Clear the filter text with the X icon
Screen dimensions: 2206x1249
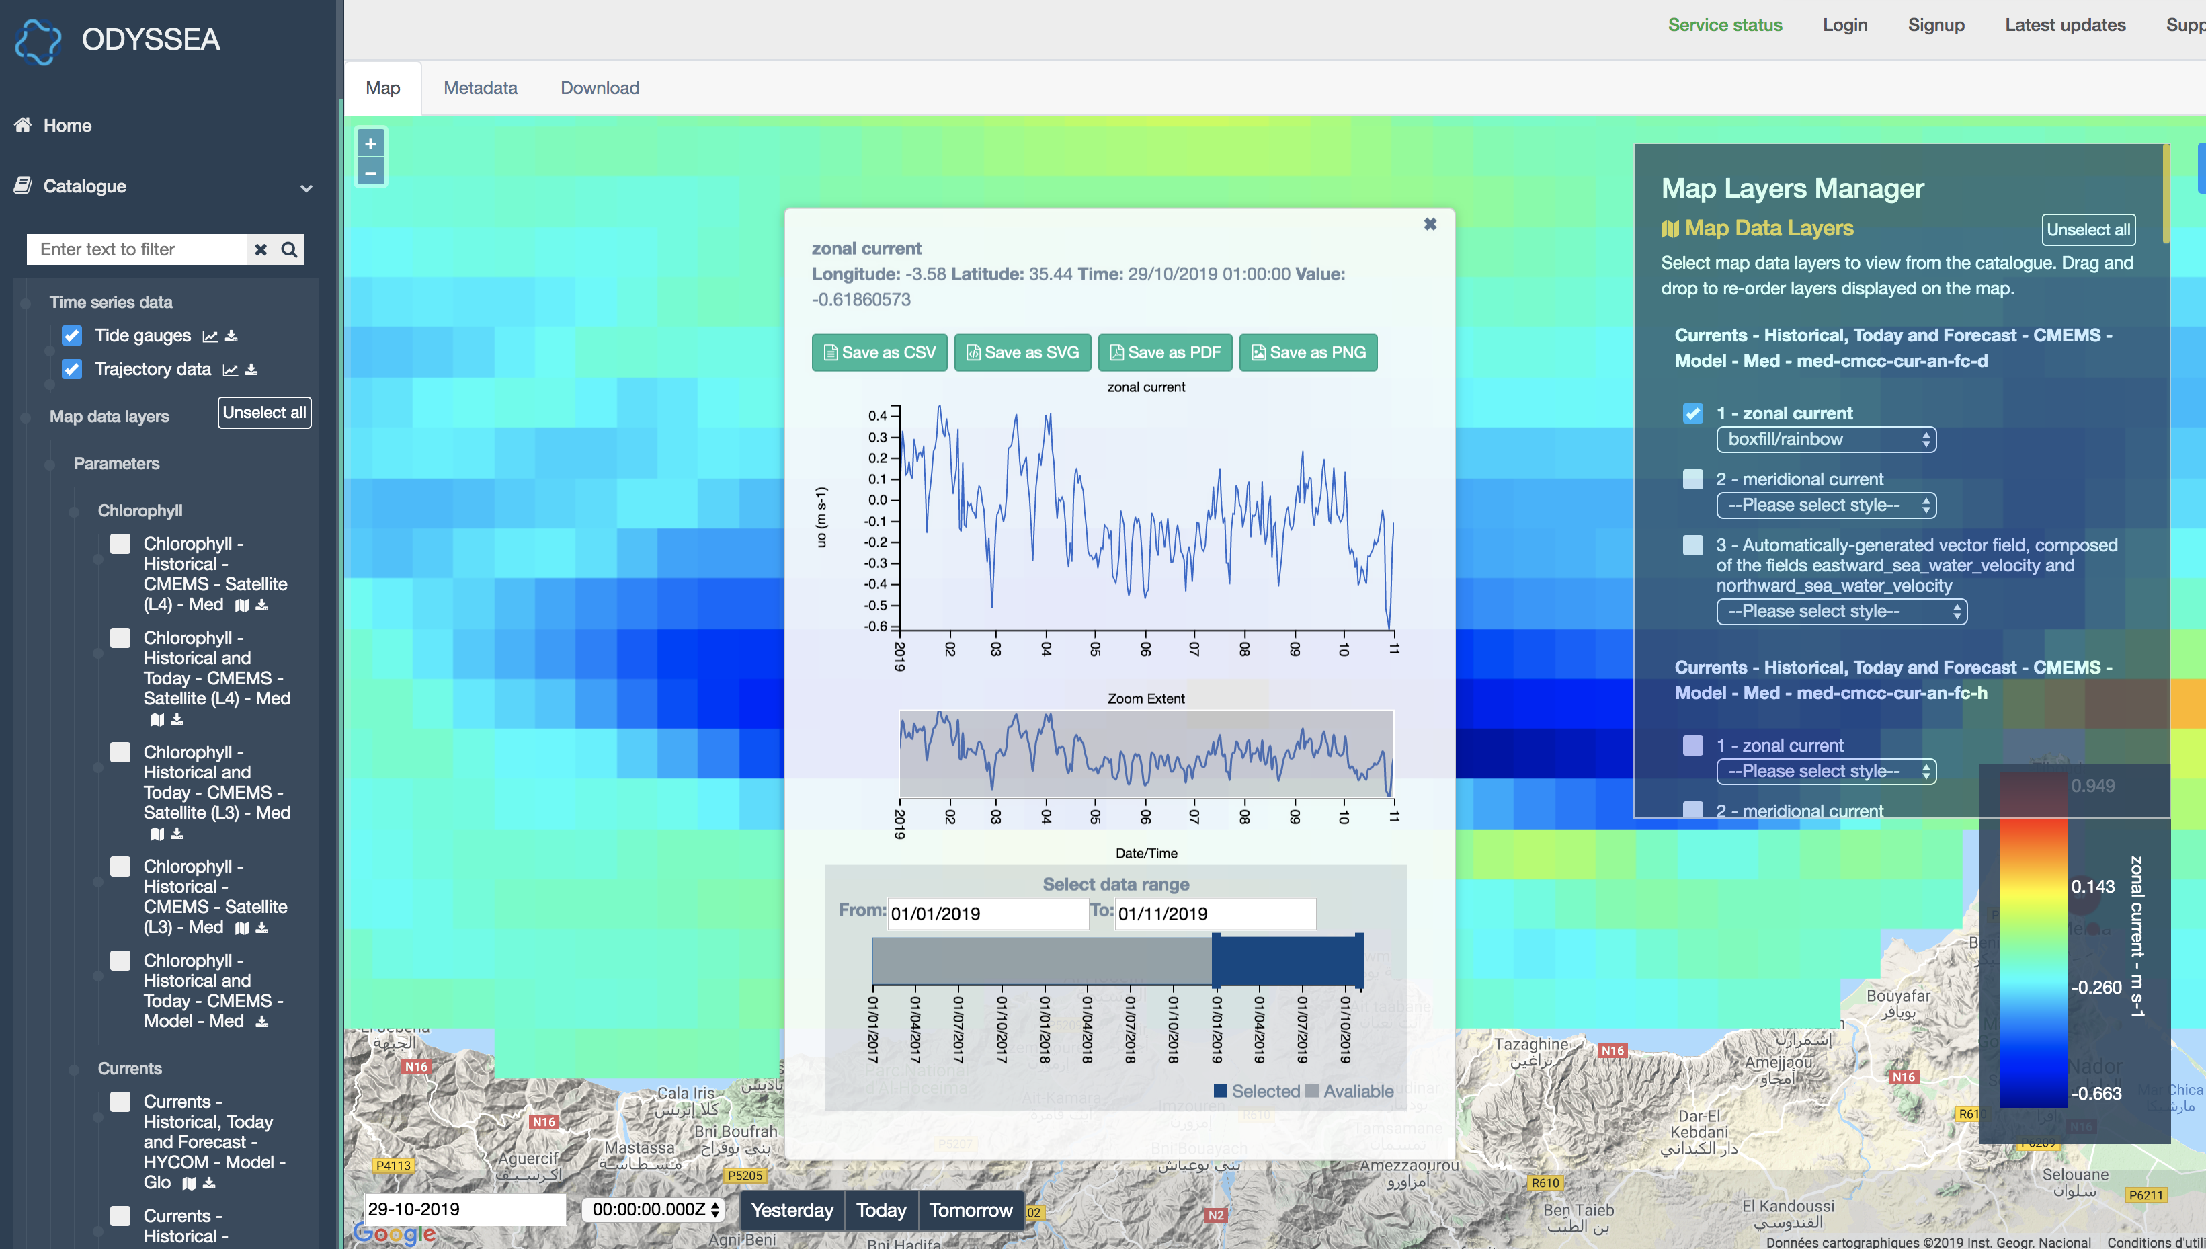tap(261, 249)
